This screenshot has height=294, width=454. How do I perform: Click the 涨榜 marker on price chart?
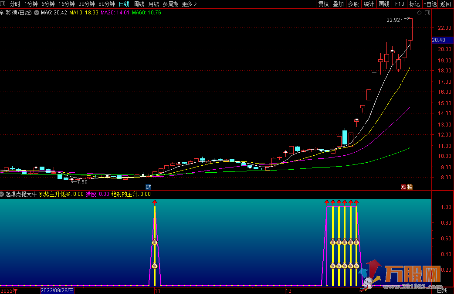(x=407, y=187)
